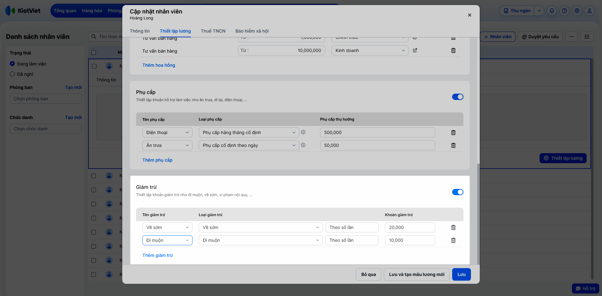The width and height of the screenshot is (602, 296).
Task: Delete the Tư vấn bán hàng 10,000,000 commission row
Action: tap(453, 50)
